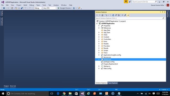Collapse the ASPNETApplication project node
Image resolution: width=170 pixels, height=96 pixels.
point(97,23)
